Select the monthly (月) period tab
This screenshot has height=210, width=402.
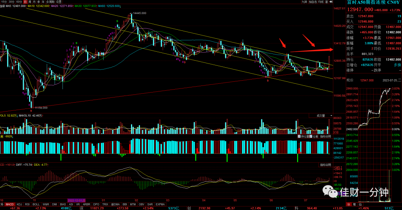[x=34, y=2]
